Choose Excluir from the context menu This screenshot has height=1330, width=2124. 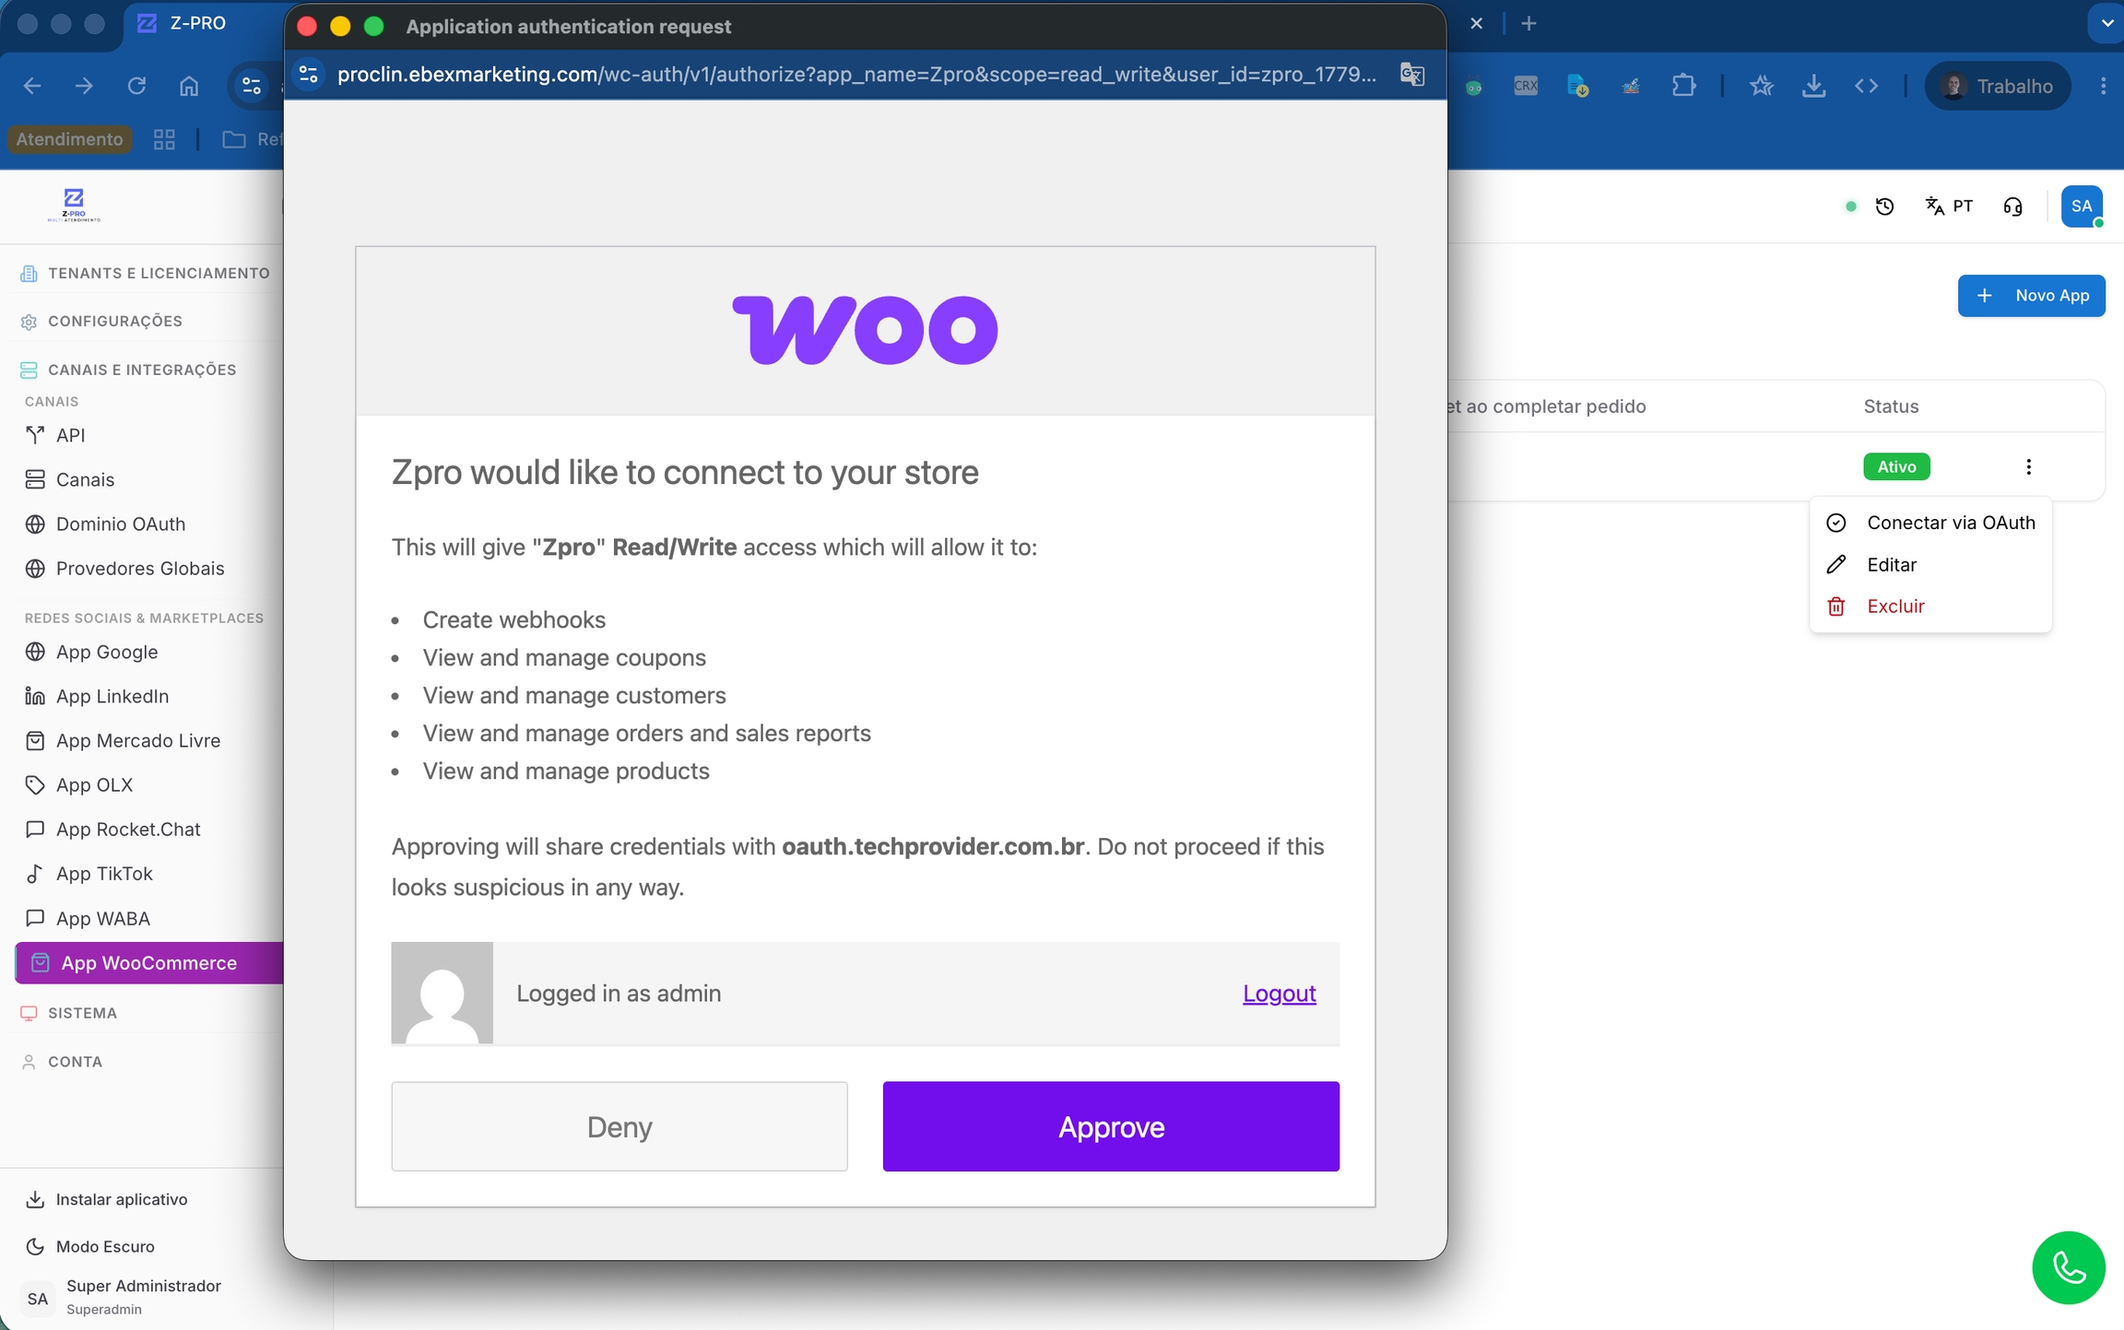[x=1930, y=606]
